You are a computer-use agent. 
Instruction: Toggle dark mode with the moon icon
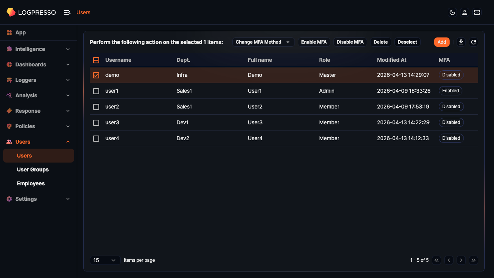[452, 12]
